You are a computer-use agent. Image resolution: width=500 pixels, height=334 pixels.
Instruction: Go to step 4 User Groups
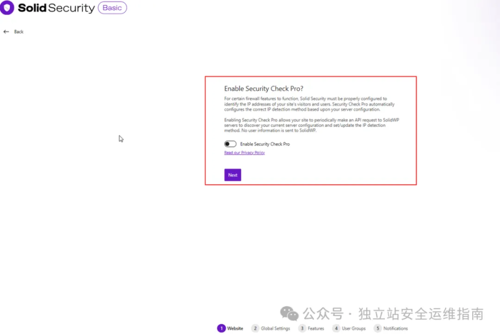(349, 328)
